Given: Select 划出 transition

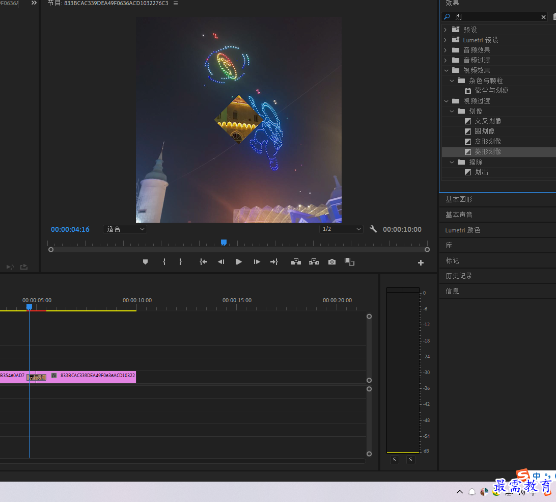Looking at the screenshot, I should click(x=482, y=172).
